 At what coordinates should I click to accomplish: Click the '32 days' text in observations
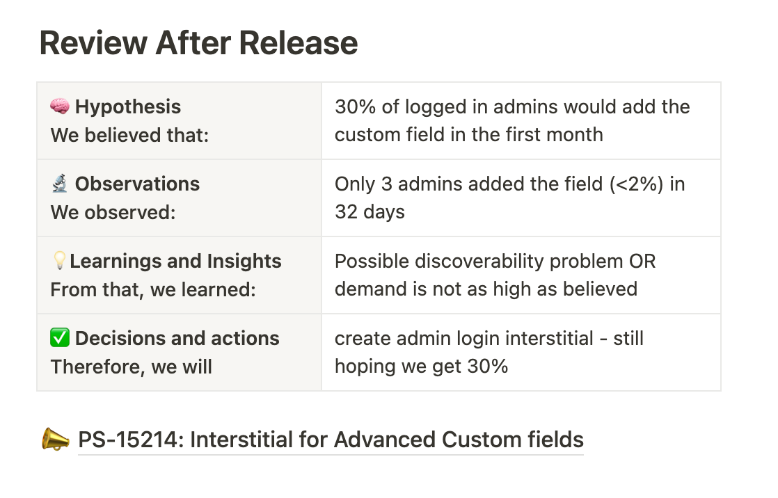[x=370, y=212]
